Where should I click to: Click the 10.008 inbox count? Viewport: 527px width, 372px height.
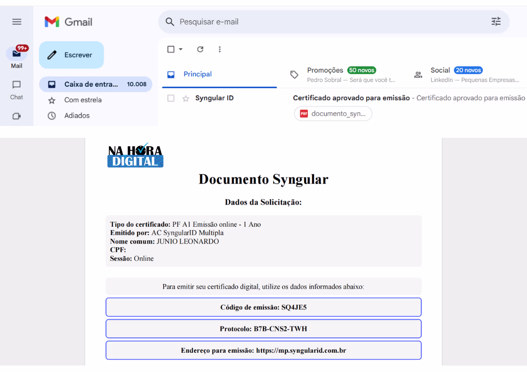click(137, 84)
